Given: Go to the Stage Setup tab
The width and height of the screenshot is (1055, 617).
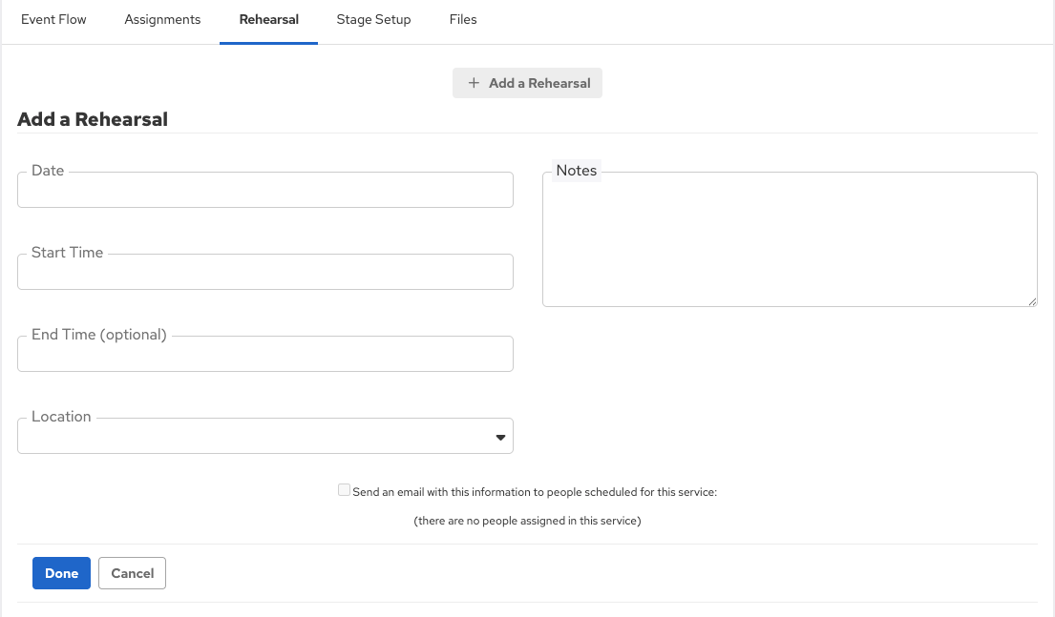Looking at the screenshot, I should (x=373, y=19).
